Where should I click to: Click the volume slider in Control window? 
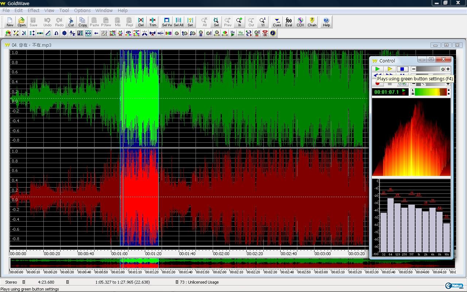(428, 69)
